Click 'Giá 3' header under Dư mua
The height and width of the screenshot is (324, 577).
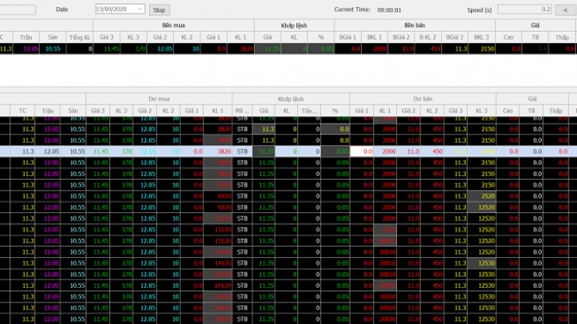[98, 111]
